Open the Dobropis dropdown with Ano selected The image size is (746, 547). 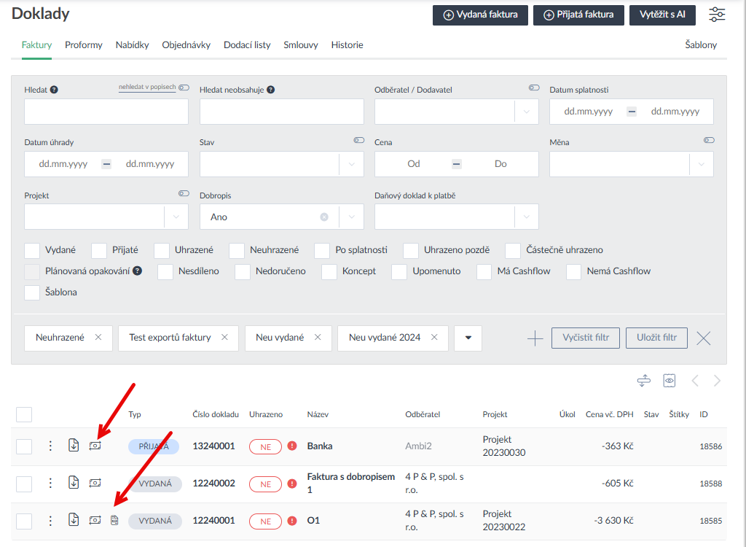(x=351, y=217)
